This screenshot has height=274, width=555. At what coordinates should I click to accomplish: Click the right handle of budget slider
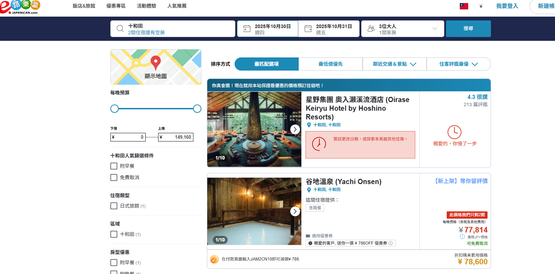(x=197, y=109)
